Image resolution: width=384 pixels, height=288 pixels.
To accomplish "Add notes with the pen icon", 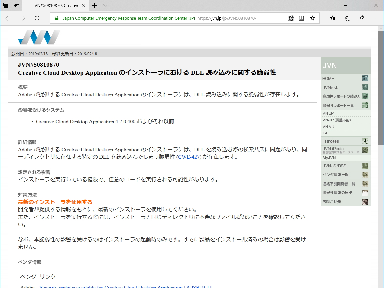I will coord(347,18).
